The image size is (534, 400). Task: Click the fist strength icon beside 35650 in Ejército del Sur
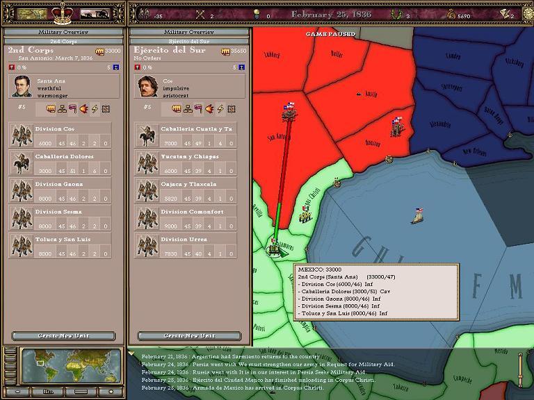click(x=225, y=51)
